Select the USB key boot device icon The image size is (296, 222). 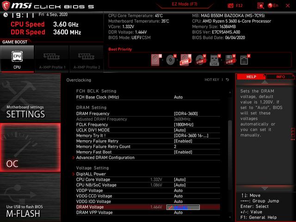tap(215, 60)
